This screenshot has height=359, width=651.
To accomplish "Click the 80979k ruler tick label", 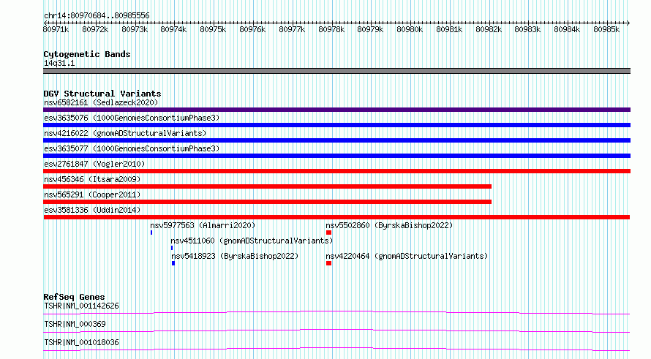I will tap(370, 29).
